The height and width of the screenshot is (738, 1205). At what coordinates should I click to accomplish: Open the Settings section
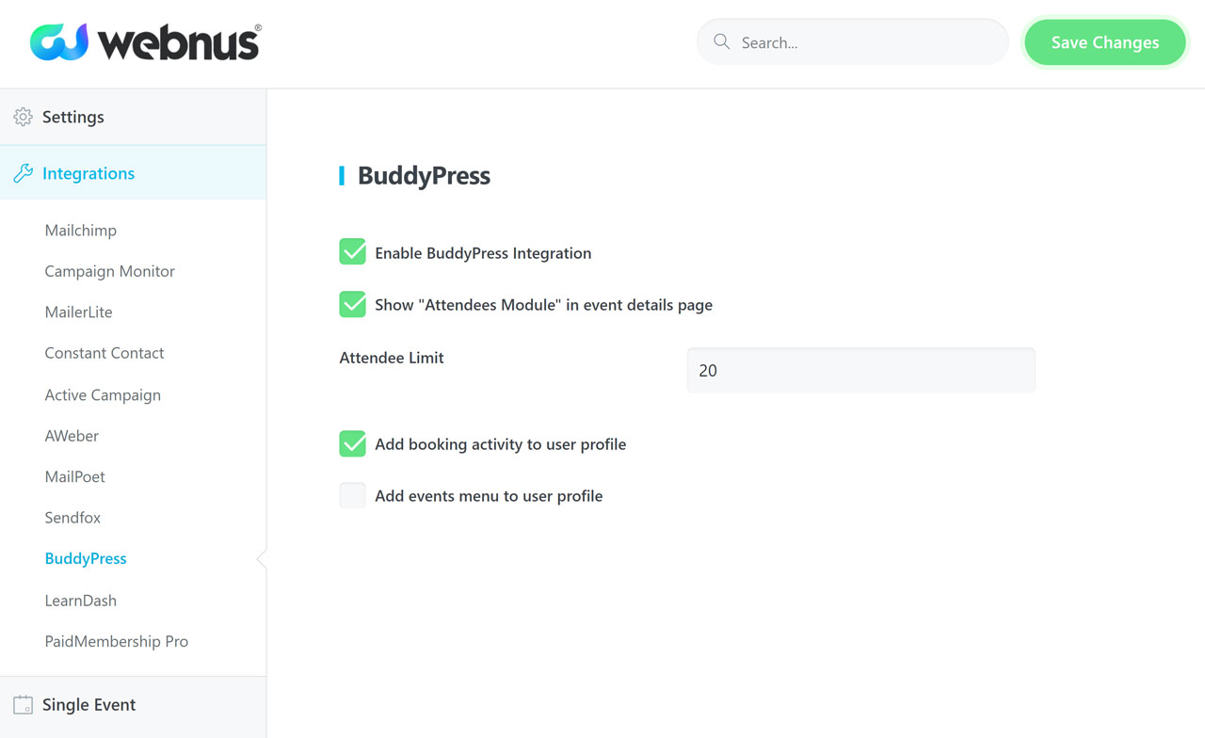tap(133, 117)
